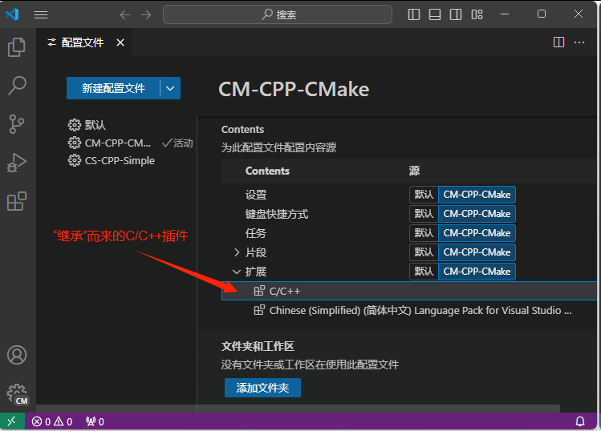This screenshot has height=431, width=601.
Task: Expand the 片段 row chevron
Action: click(237, 252)
